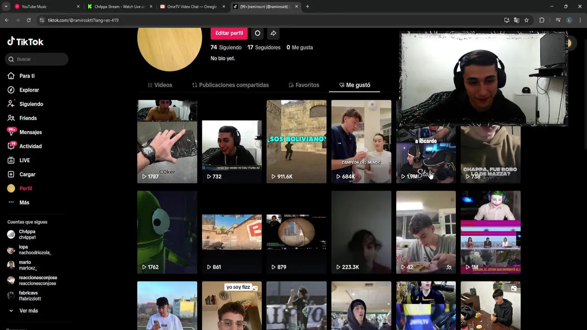This screenshot has height=330, width=587.
Task: Open the profile settings gear icon
Action: pos(258,33)
